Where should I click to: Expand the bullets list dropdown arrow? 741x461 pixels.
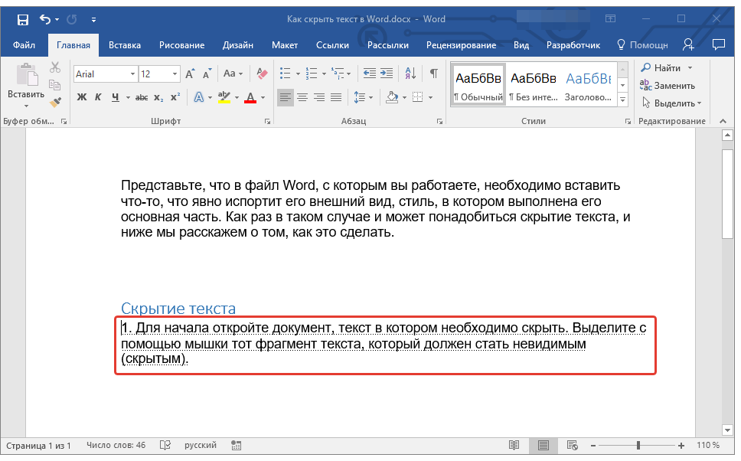(298, 74)
